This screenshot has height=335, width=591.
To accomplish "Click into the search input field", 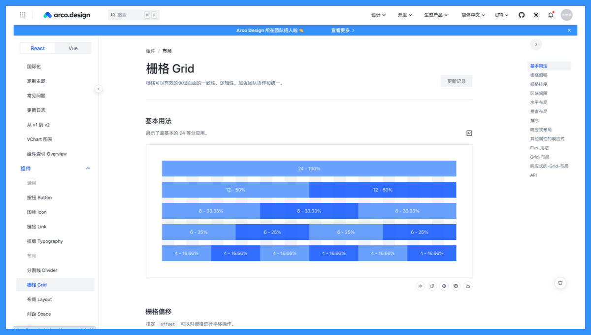I will [131, 15].
